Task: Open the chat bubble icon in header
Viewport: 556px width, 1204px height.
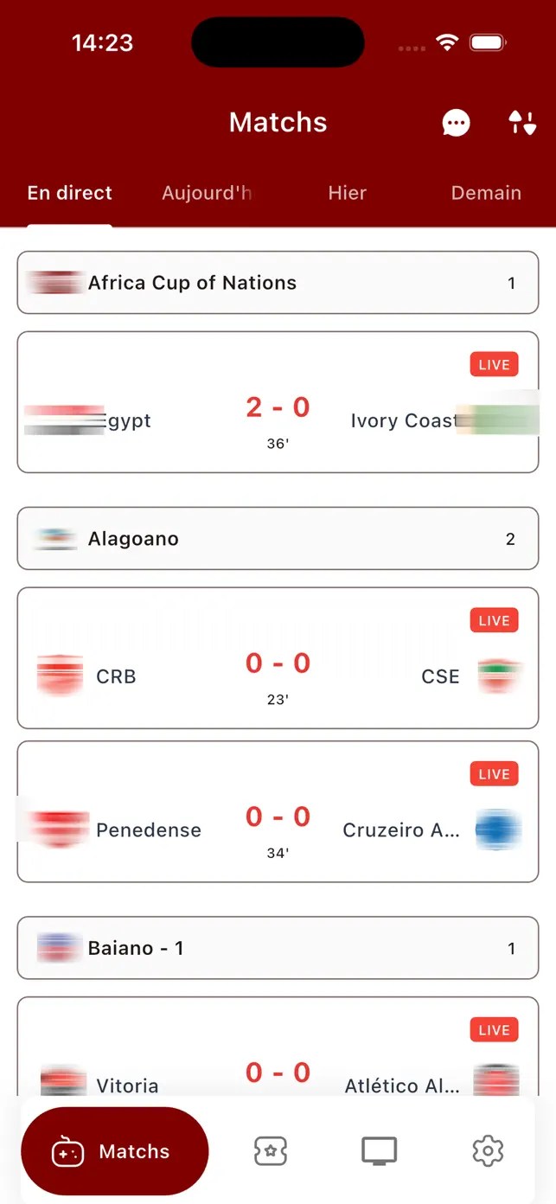Action: [457, 123]
